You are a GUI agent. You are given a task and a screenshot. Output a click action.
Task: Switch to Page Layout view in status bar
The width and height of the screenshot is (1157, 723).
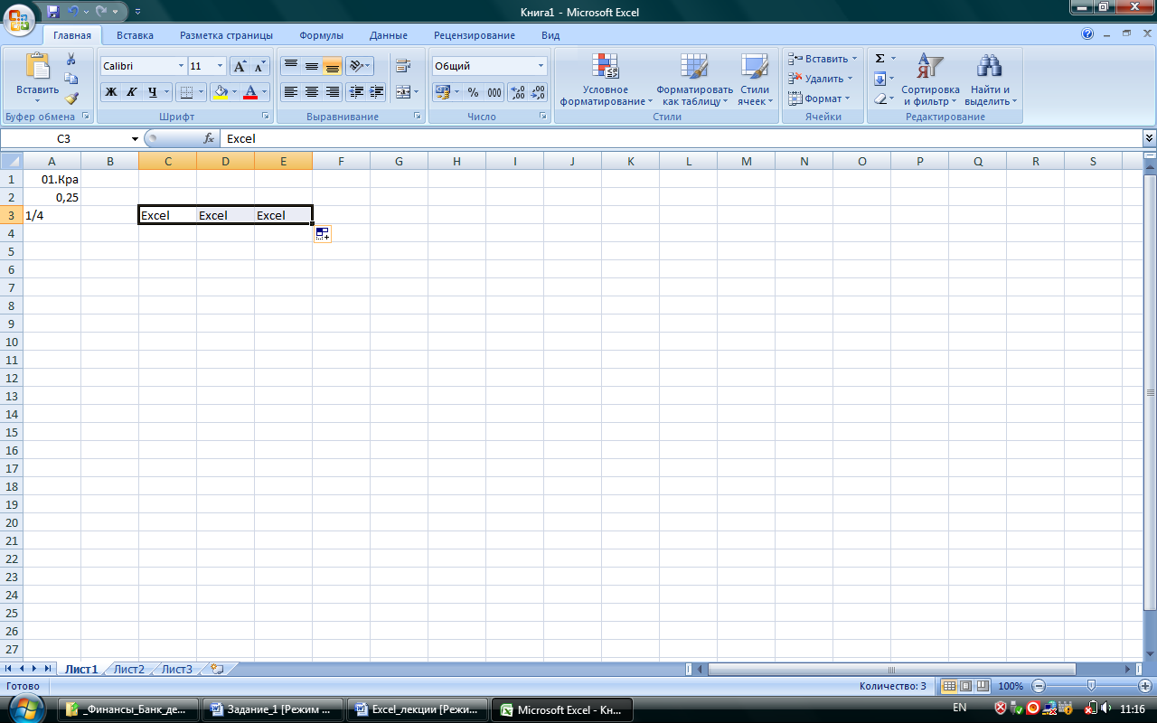(x=964, y=686)
